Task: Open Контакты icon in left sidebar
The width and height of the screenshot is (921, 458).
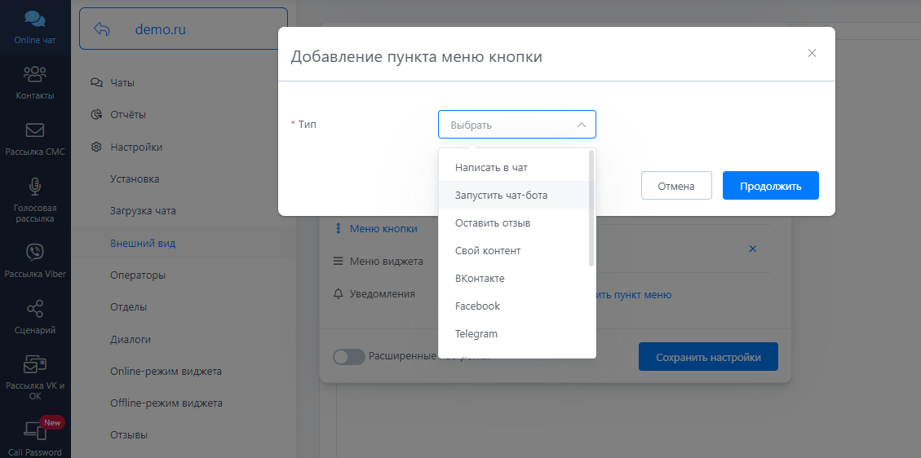Action: point(35,75)
